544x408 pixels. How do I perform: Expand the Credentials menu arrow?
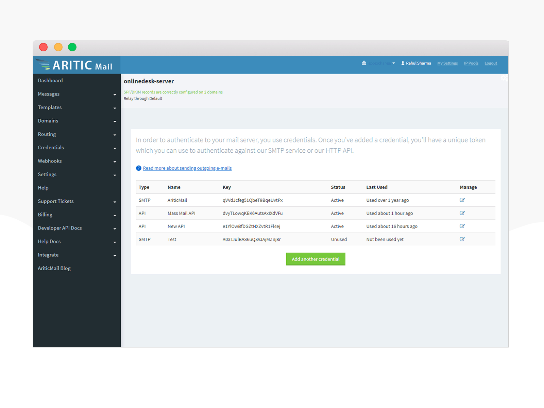115,149
